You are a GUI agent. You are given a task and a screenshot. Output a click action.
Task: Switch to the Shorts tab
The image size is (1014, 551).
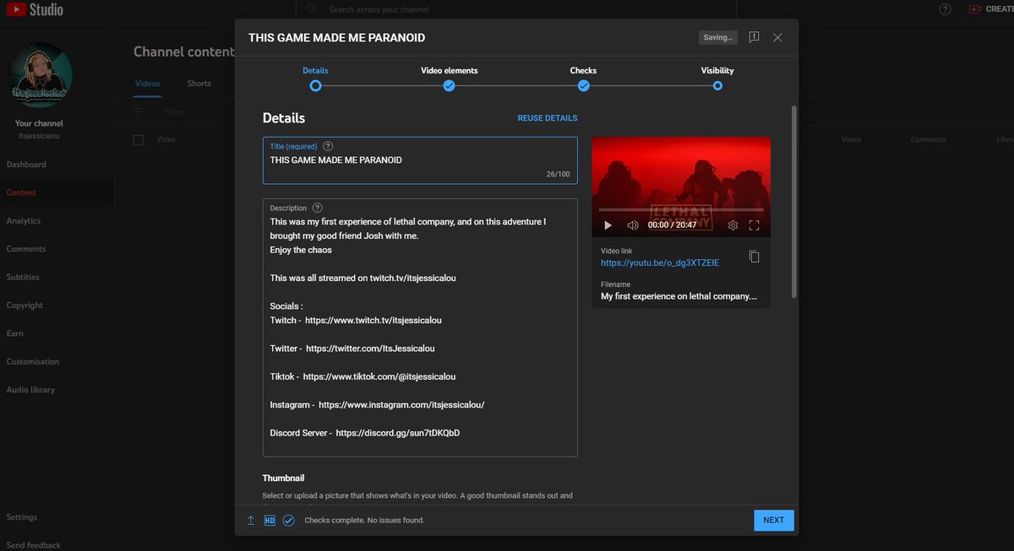point(199,84)
